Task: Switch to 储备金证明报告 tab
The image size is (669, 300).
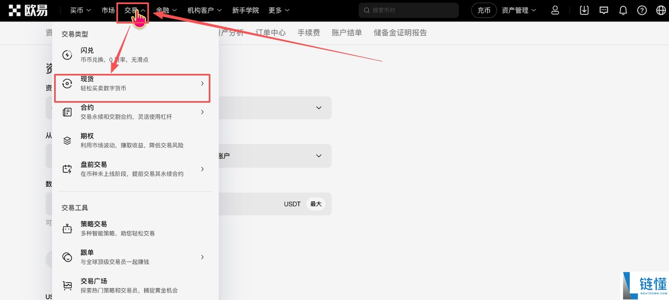Action: coord(400,32)
